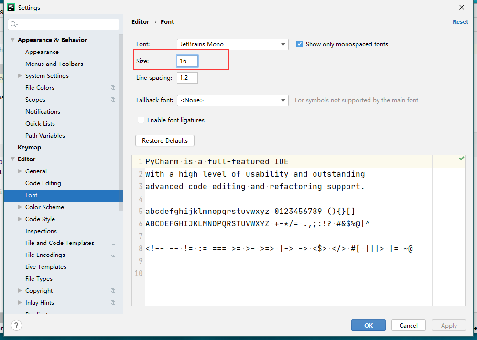This screenshot has width=477, height=340.
Task: Click the Reset link
Action: (x=460, y=22)
